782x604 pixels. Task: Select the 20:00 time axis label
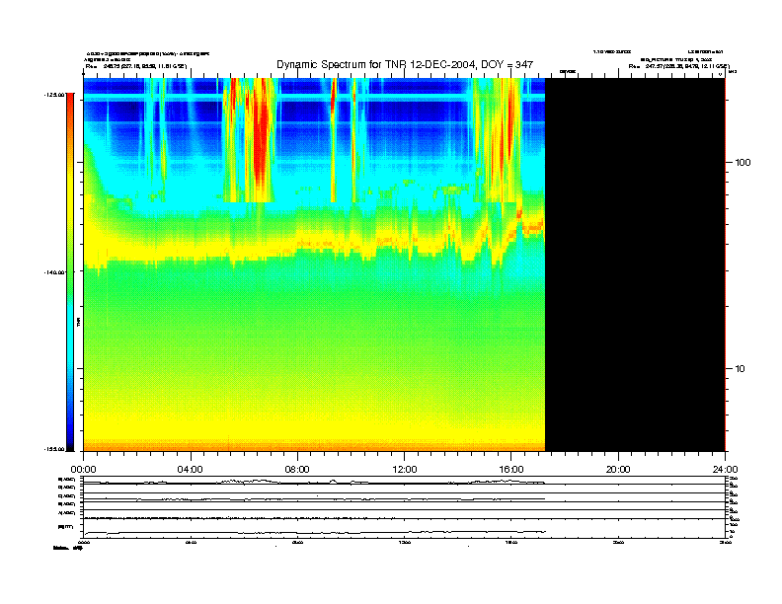[x=618, y=470]
